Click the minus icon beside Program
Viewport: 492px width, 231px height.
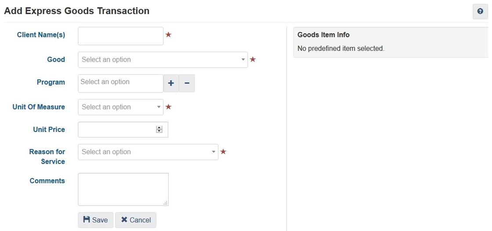pos(187,83)
